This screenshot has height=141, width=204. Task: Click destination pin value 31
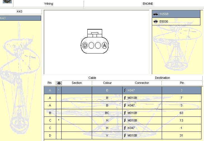click(181, 135)
